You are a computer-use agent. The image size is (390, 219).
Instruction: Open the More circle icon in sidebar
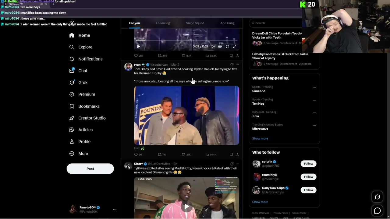(72, 154)
